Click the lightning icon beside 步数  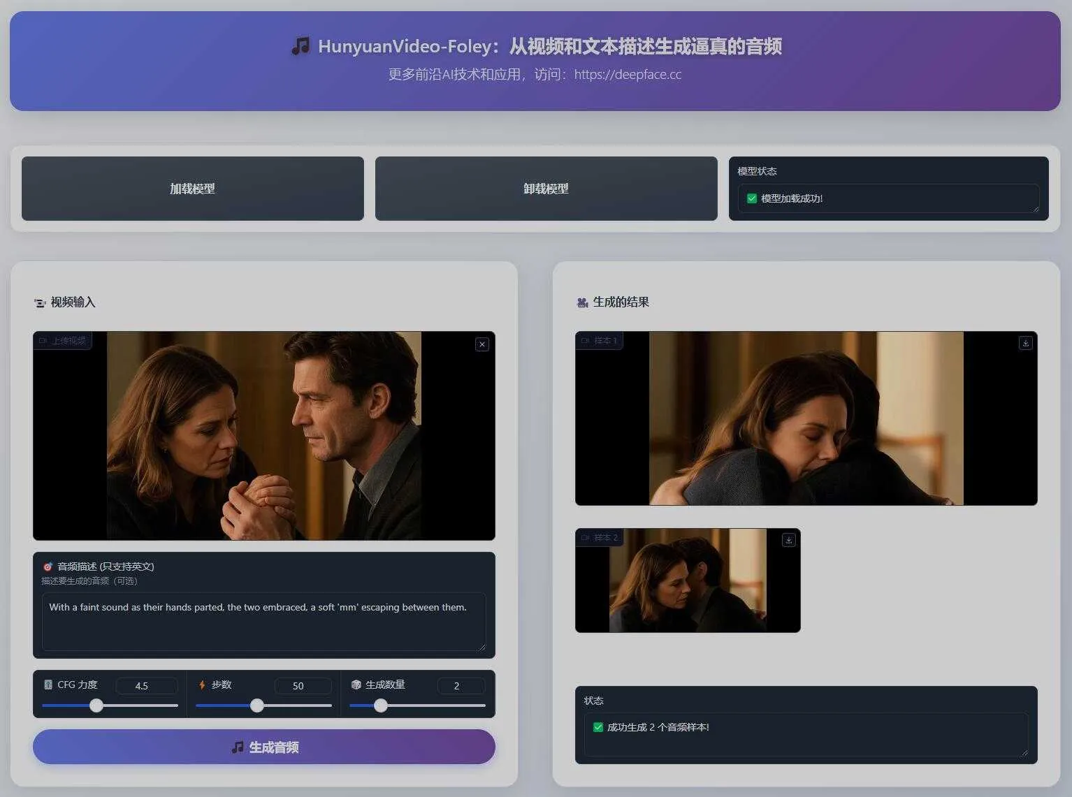coord(202,685)
